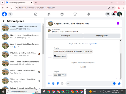Screen dimensions: 126x94
Task: Click the View buyer button
Action: pos(65,36)
